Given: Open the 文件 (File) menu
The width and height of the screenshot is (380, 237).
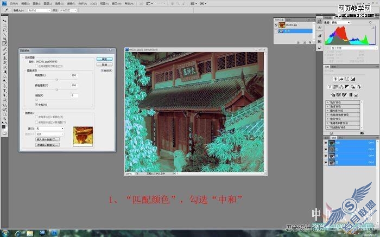Looking at the screenshot, I should click(x=14, y=4).
